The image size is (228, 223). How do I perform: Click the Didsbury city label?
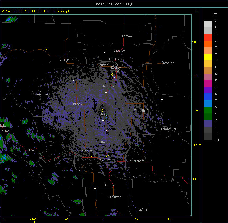[101, 114]
